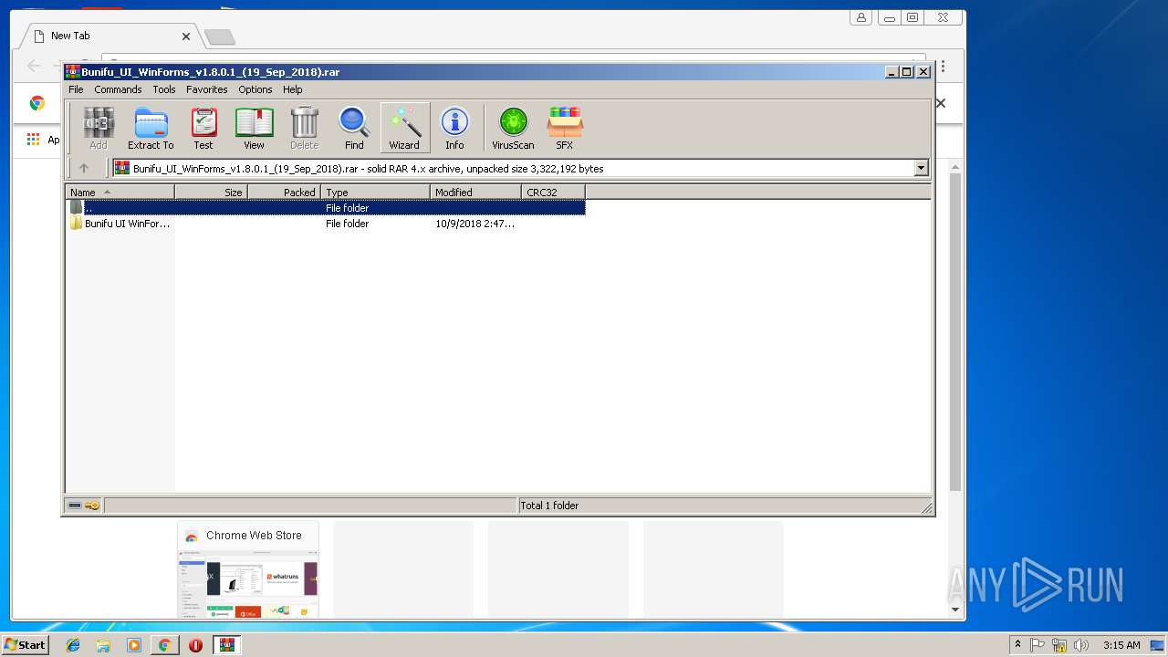Open Apps shortcut in bookmarks bar
This screenshot has height=657, width=1168.
(x=42, y=140)
